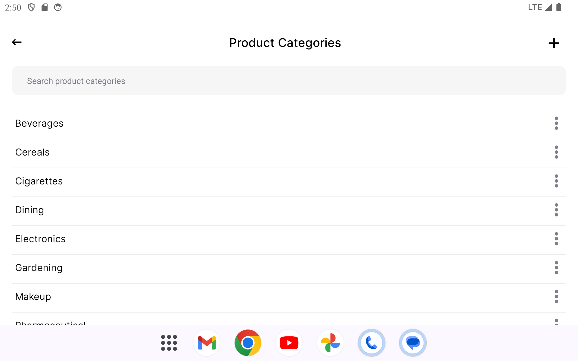Show more options for Dining
578x361 pixels.
click(x=556, y=210)
